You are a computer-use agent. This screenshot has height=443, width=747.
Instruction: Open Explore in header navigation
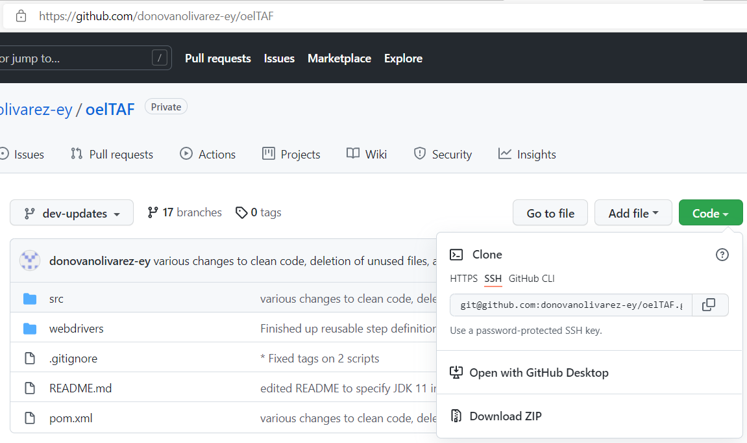[403, 58]
